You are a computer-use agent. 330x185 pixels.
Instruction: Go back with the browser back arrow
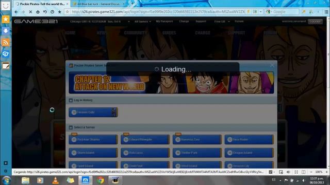click(x=16, y=12)
